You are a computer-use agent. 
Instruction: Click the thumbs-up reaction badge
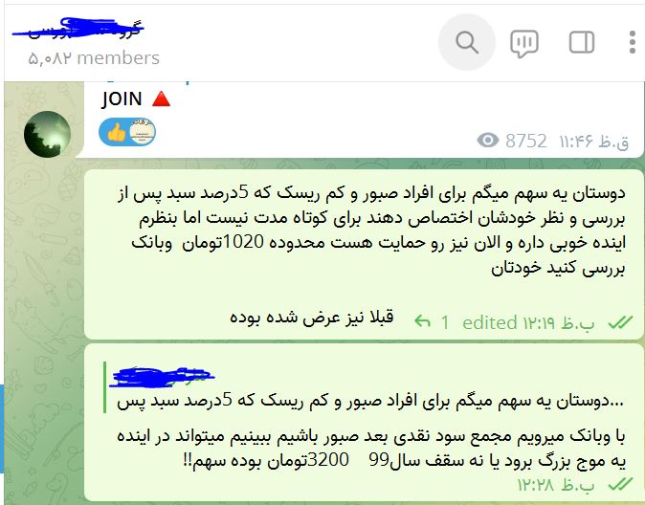(x=116, y=132)
